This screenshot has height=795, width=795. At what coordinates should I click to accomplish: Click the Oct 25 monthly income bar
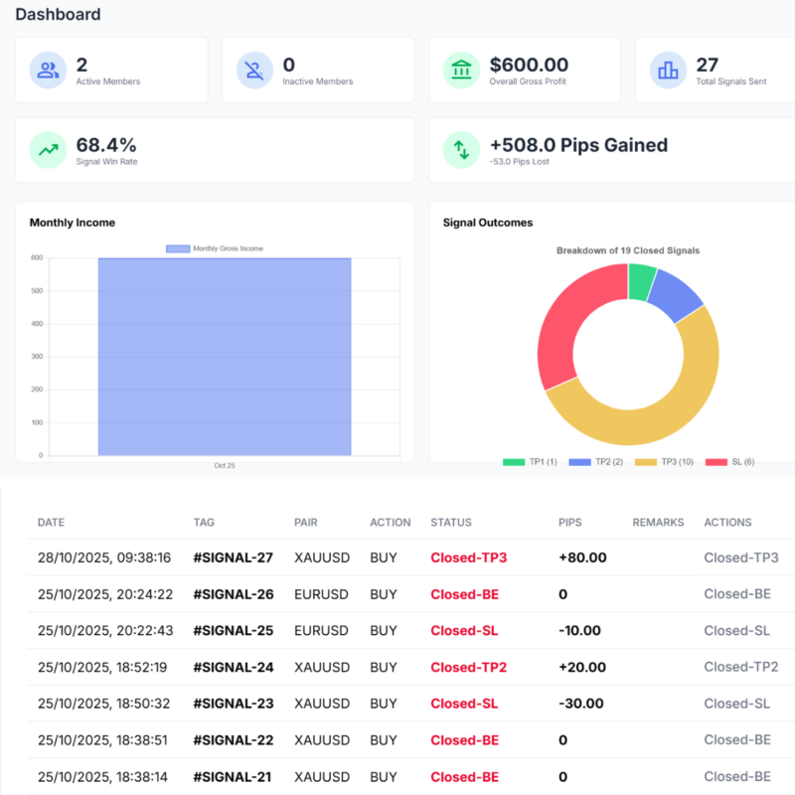(225, 358)
